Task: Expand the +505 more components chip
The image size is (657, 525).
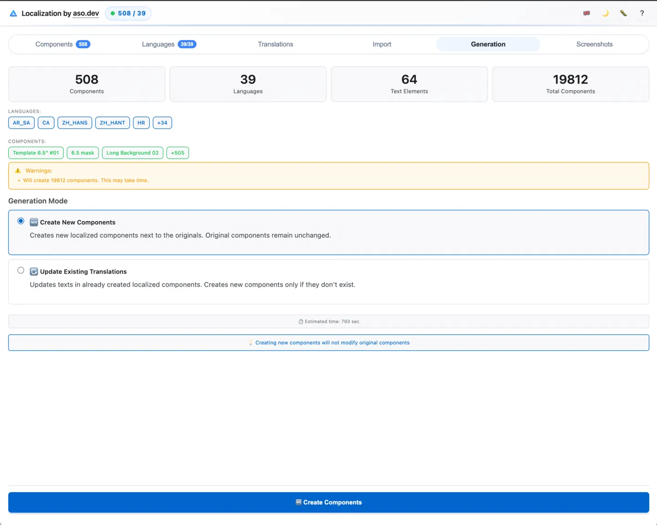Action: pos(177,153)
